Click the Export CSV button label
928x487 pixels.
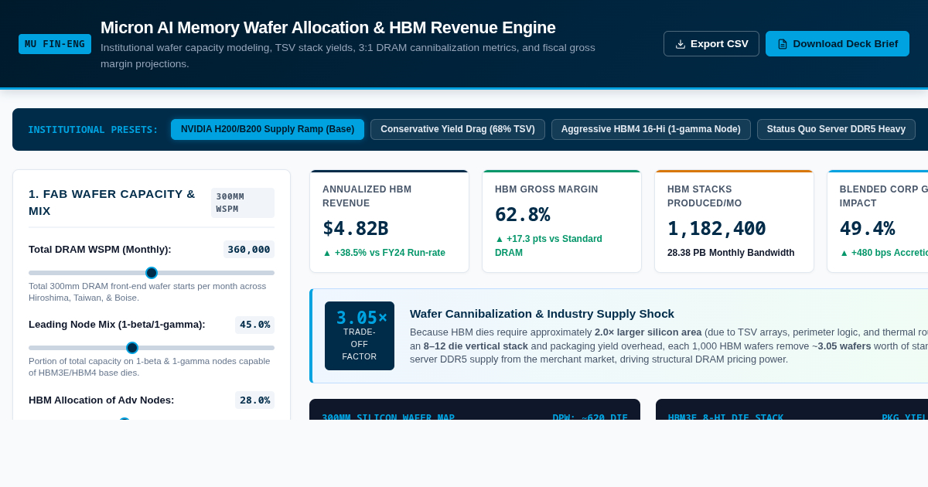tap(719, 44)
